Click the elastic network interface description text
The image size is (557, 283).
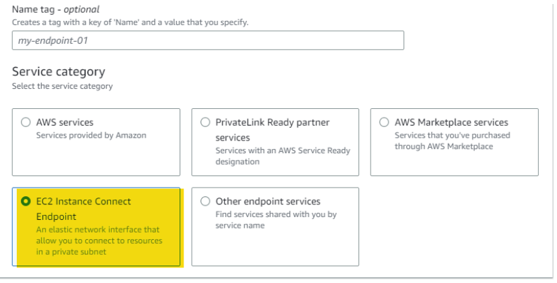click(x=98, y=241)
